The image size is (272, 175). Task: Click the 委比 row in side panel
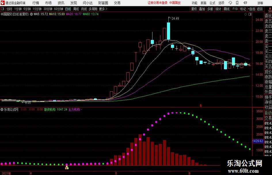[x=268, y=16]
